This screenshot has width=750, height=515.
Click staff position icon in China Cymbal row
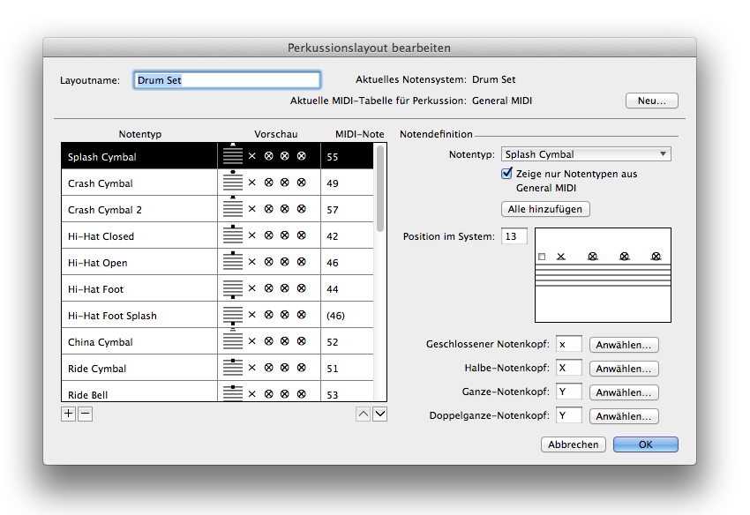point(233,340)
